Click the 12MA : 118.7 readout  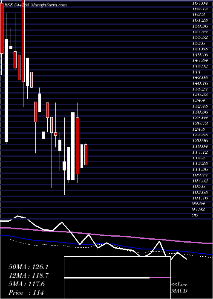pyautogui.click(x=29, y=276)
